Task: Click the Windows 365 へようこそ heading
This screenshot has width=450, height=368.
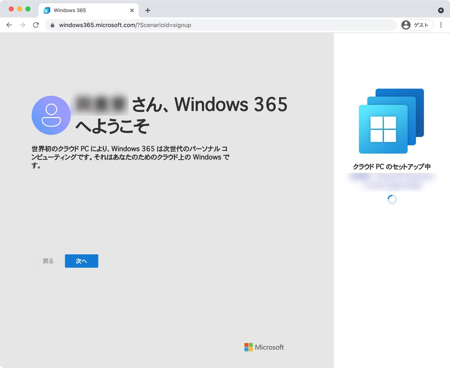Action: coord(181,115)
